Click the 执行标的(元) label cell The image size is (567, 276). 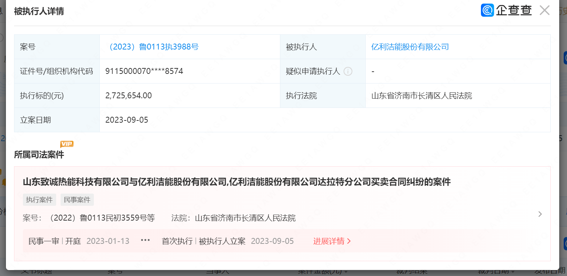[57, 96]
